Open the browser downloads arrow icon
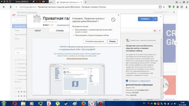Screen dimensions: 189x106 [x=186, y=7]
